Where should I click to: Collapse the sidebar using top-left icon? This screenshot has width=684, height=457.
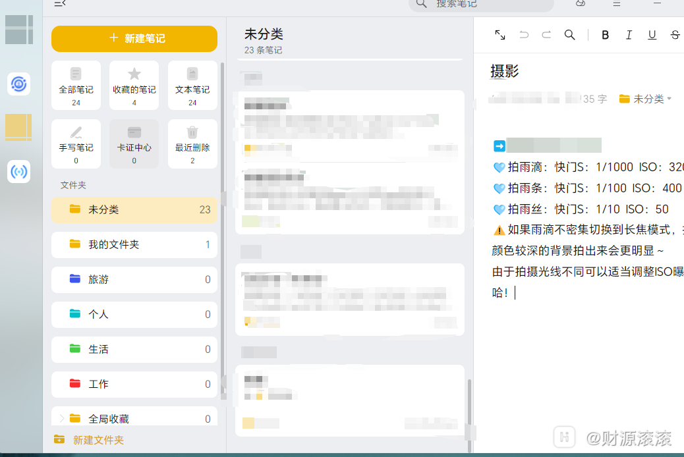click(x=60, y=3)
